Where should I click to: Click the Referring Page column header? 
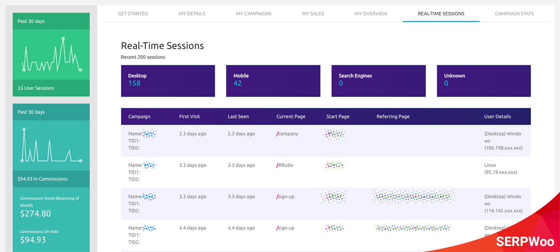click(393, 117)
